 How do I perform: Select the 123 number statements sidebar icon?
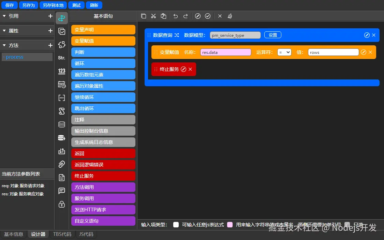[61, 71]
